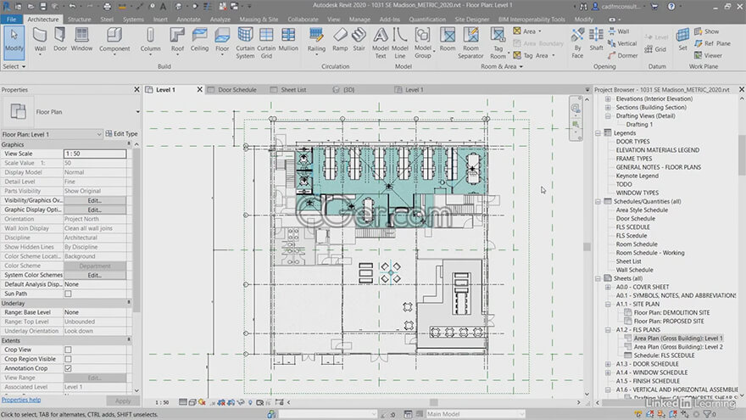Select the Stair tool
Image resolution: width=746 pixels, height=420 pixels.
[x=359, y=40]
